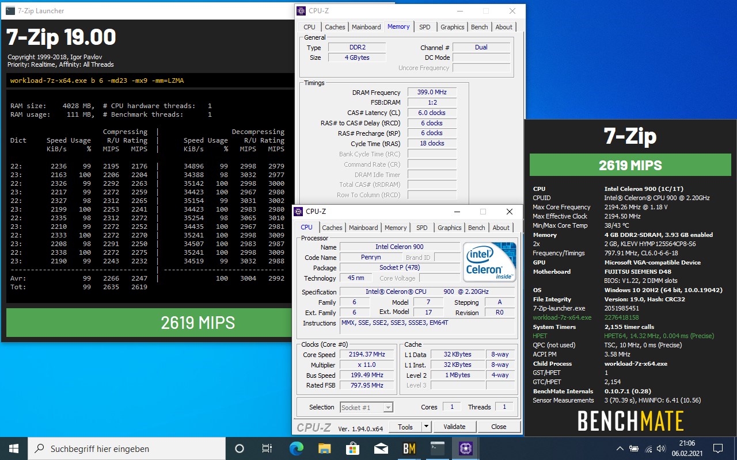Click the Intel Celeron inside logo
737x460 pixels.
(x=489, y=262)
